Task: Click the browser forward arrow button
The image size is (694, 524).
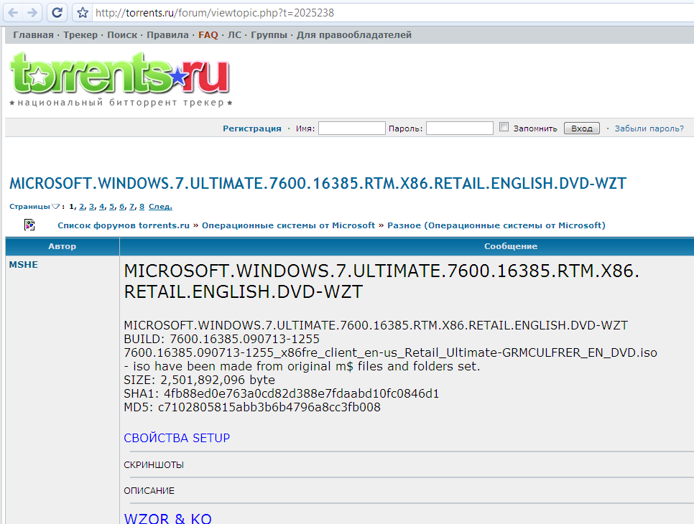Action: [x=32, y=12]
